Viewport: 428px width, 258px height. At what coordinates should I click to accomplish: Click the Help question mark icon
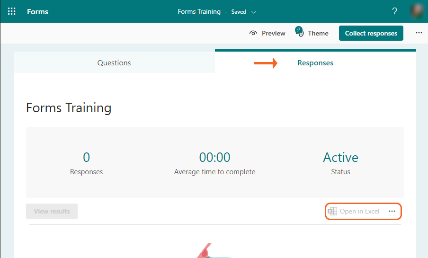point(394,11)
